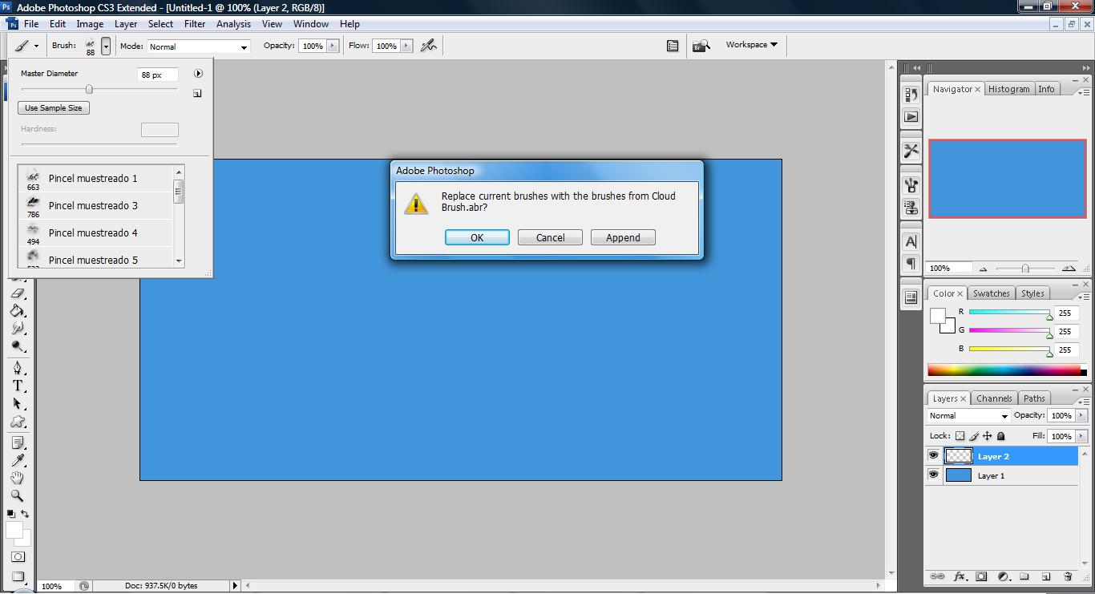Reset default foreground and background colors icon
The image size is (1095, 594).
[10, 514]
